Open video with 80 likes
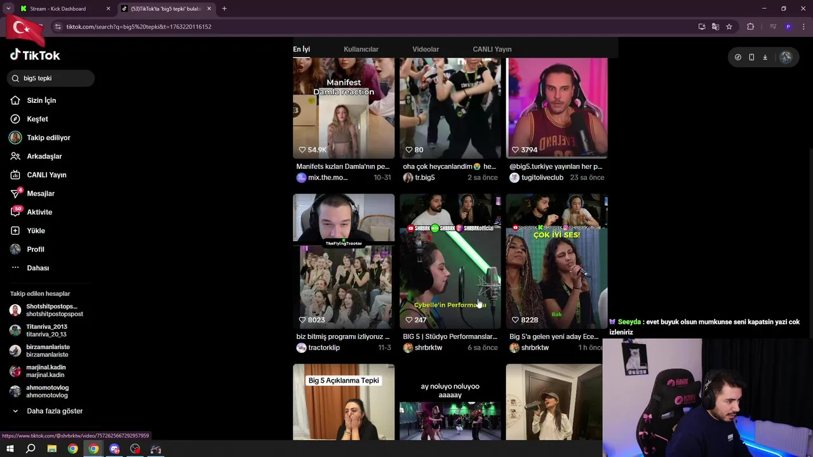The width and height of the screenshot is (813, 457). [x=450, y=108]
